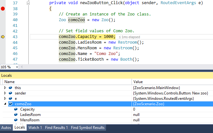
Task: Collapse the method outline box at line 37
Action: coord(28,3)
